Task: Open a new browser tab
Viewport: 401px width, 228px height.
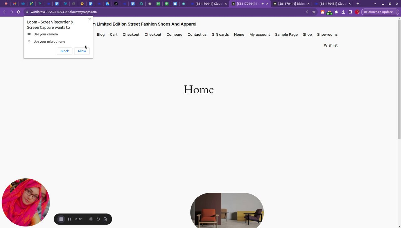Action: click(358, 4)
